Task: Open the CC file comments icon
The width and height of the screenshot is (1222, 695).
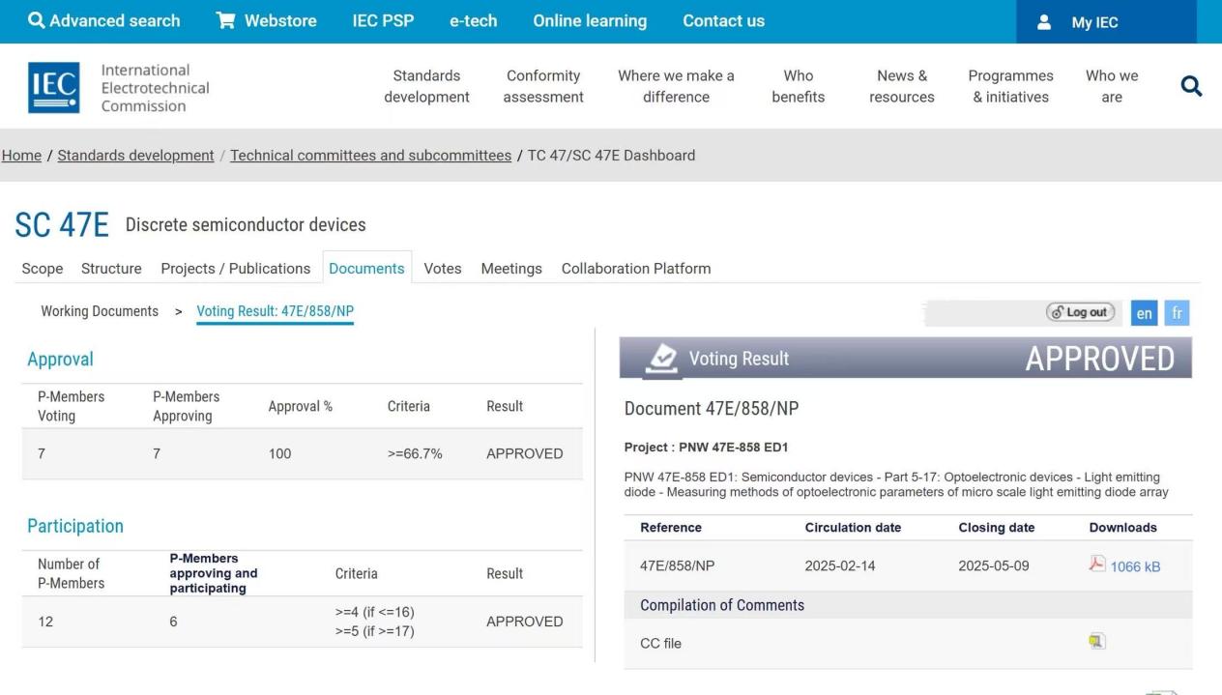Action: (1096, 642)
